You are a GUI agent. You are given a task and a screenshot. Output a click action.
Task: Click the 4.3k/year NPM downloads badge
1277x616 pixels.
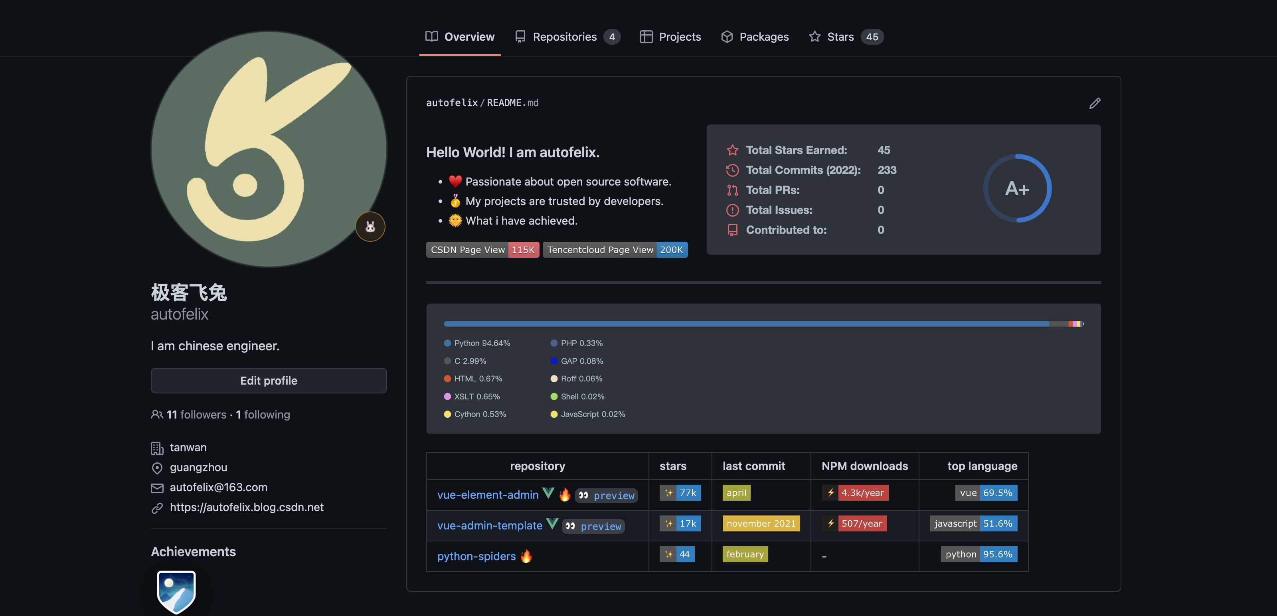(855, 493)
